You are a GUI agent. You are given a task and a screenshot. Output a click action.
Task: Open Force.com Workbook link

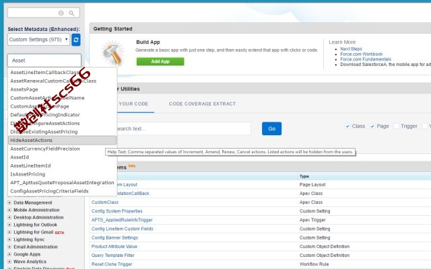tap(362, 54)
